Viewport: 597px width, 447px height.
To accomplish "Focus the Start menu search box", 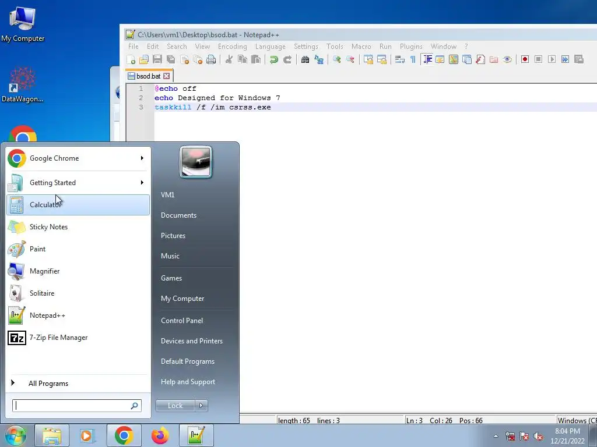I will tap(77, 406).
